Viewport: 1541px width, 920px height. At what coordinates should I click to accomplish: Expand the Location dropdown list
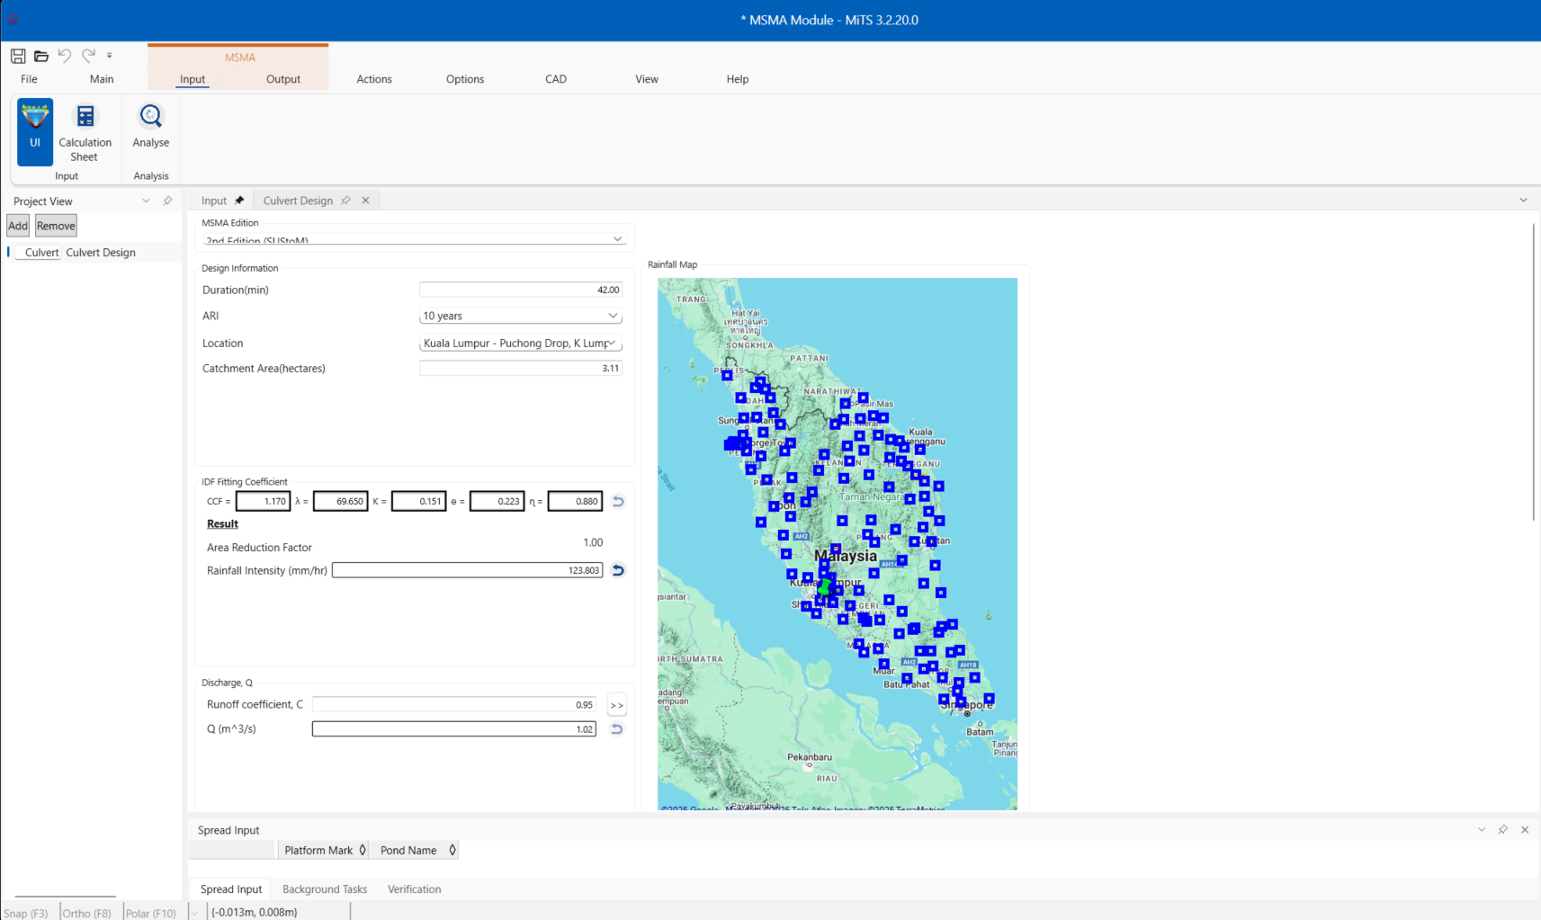(521, 344)
